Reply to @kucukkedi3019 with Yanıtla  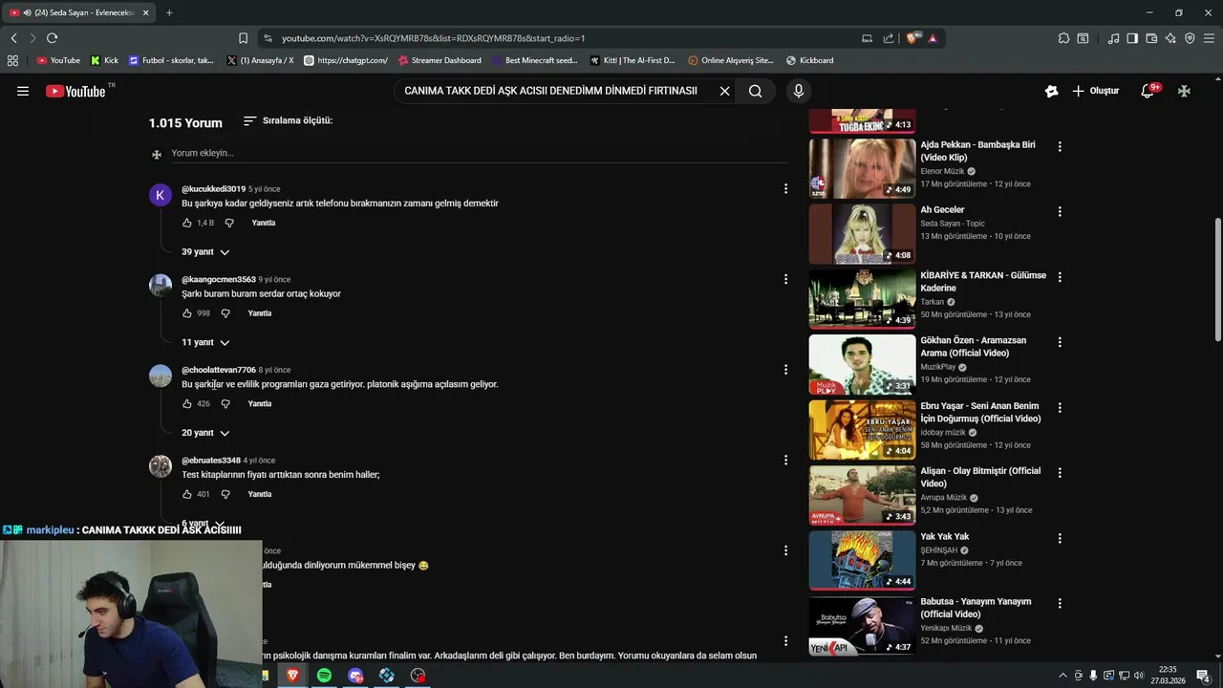point(264,223)
